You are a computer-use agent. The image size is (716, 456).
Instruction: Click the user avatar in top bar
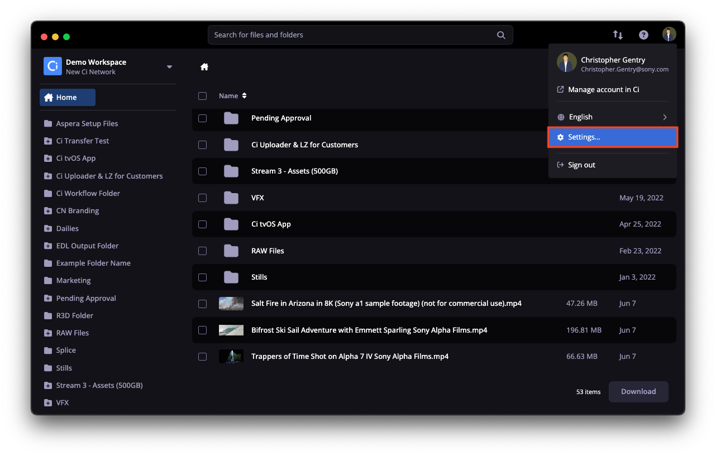669,35
